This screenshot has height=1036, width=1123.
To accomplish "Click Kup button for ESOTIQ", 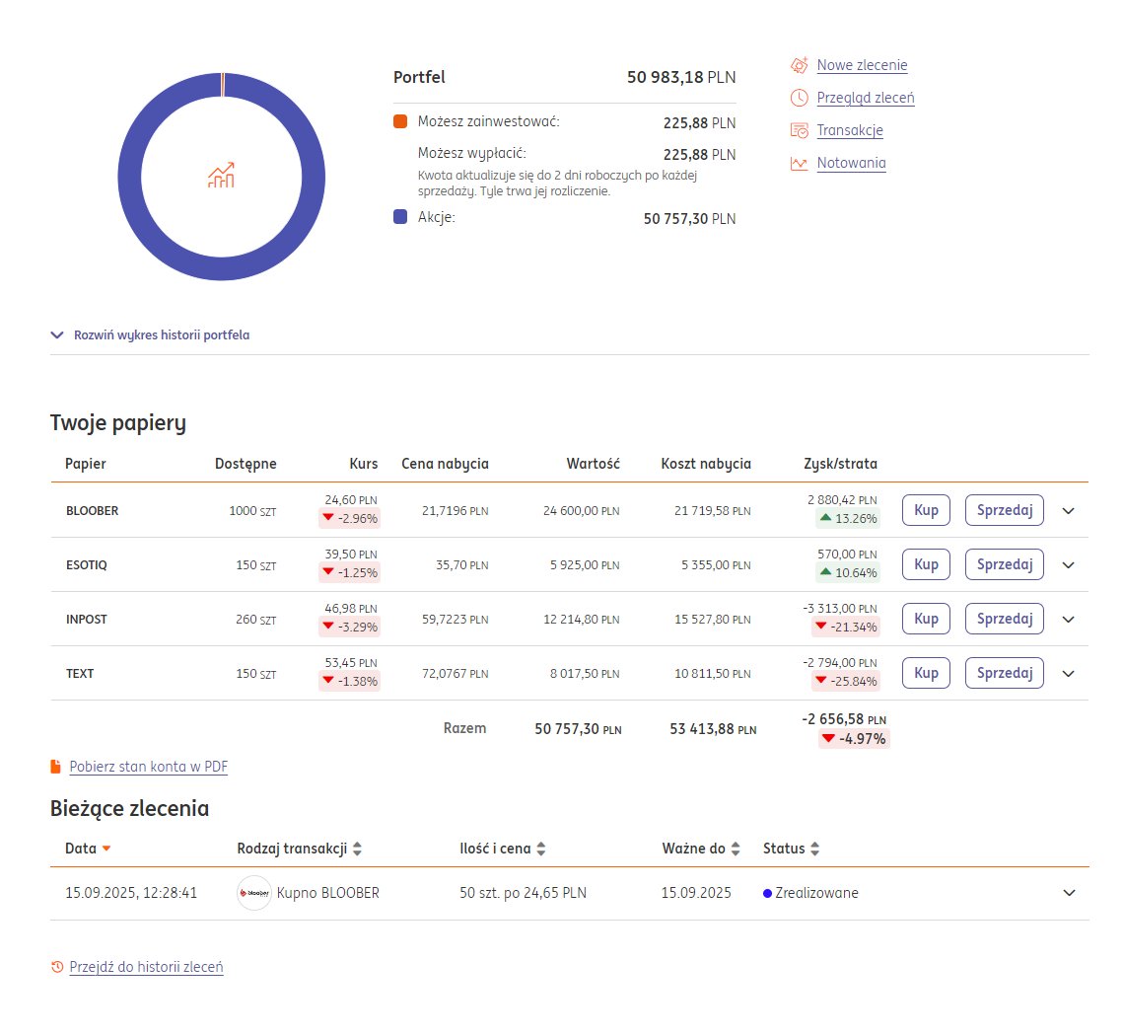I will (x=926, y=564).
